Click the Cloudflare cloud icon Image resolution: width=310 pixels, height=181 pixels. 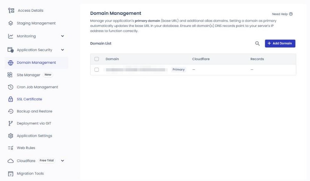pyautogui.click(x=11, y=161)
